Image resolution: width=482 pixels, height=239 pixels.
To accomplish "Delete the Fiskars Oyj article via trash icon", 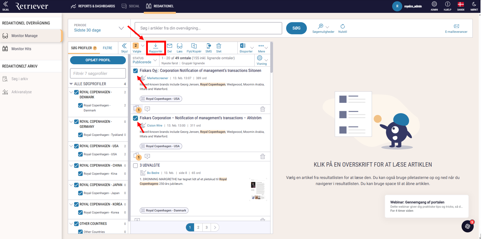I will (x=263, y=109).
